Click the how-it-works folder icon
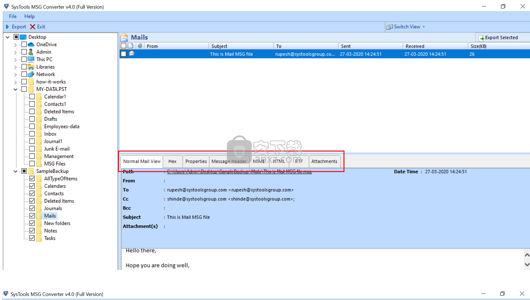 [x=31, y=82]
